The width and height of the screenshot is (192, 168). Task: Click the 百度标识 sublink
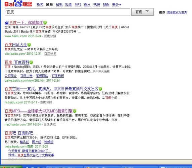(x=58, y=76)
